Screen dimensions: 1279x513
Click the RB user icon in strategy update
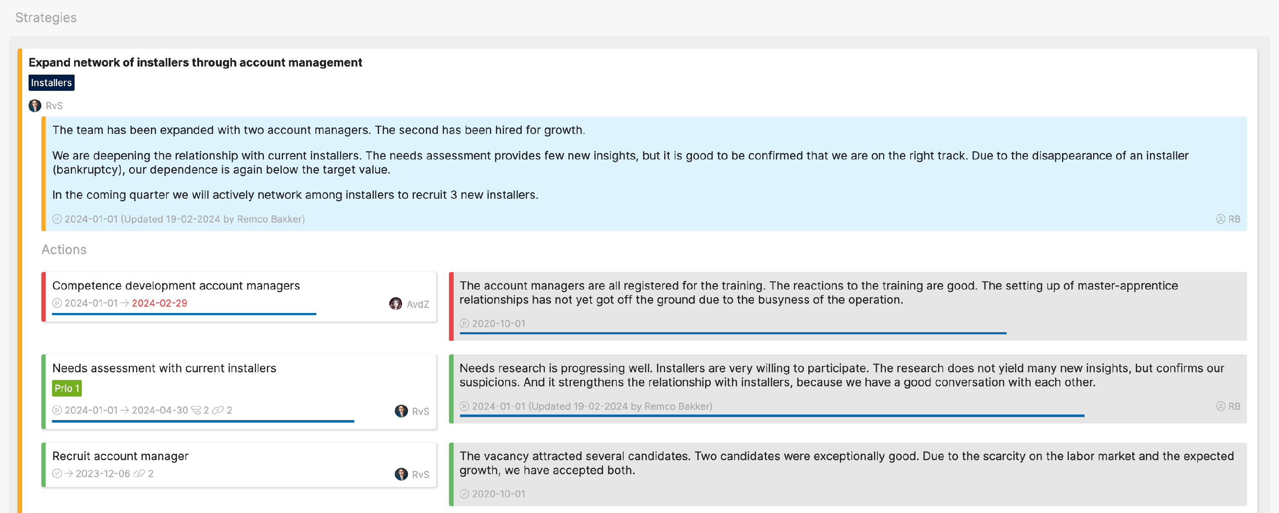point(1221,219)
